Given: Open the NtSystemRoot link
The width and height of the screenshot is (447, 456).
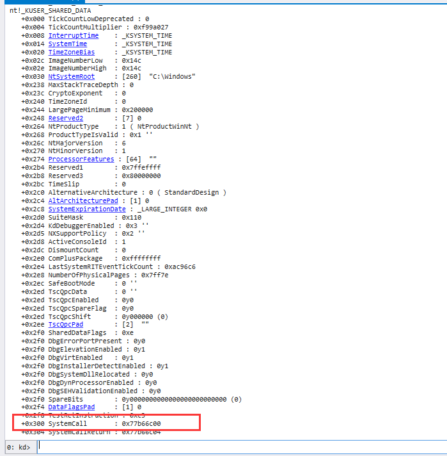Looking at the screenshot, I should (x=72, y=77).
